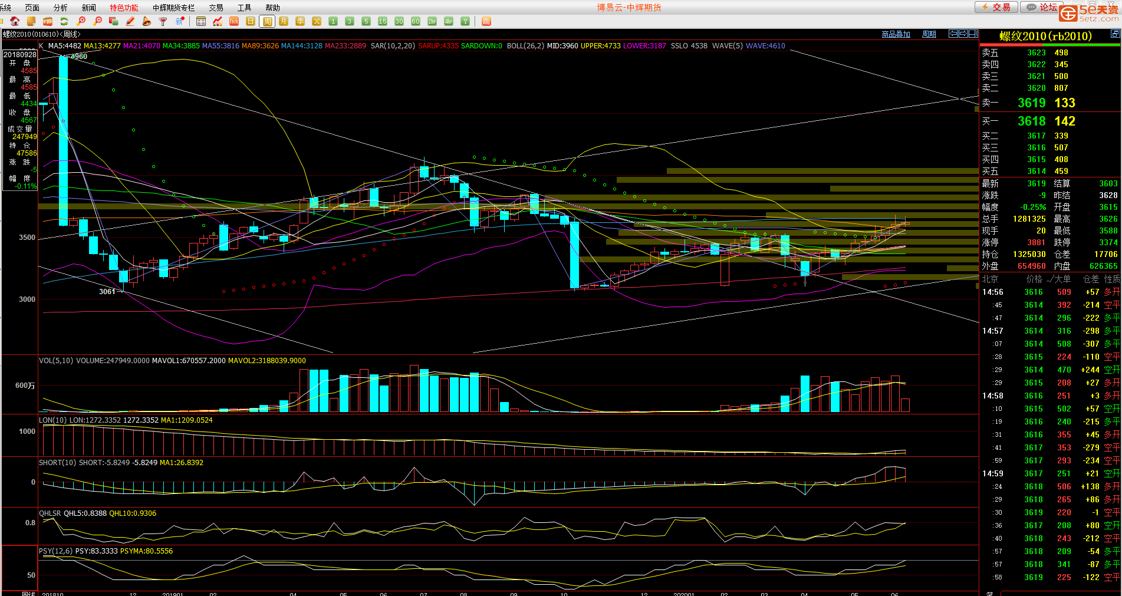The width and height of the screenshot is (1122, 596).
Task: Click the red-green buy/sell ratio bar
Action: pos(1050,44)
